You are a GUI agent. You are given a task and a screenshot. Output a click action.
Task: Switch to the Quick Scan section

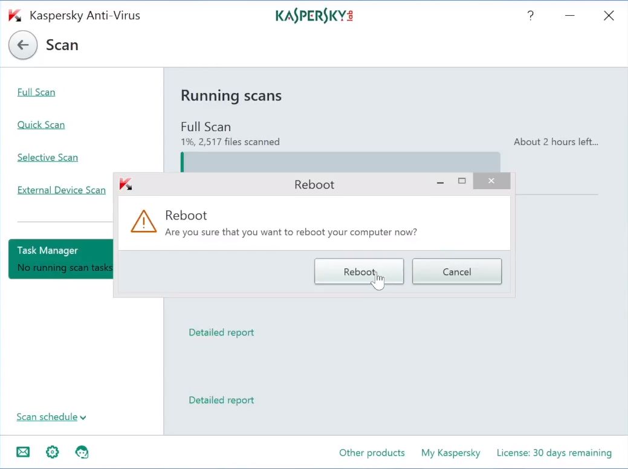click(40, 125)
